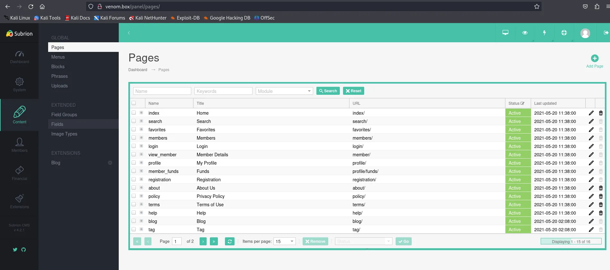Click the monitor icon in top bar

pyautogui.click(x=505, y=33)
